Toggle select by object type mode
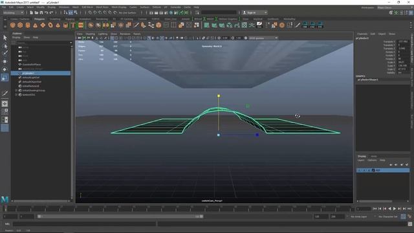The image size is (414, 233). (71, 12)
